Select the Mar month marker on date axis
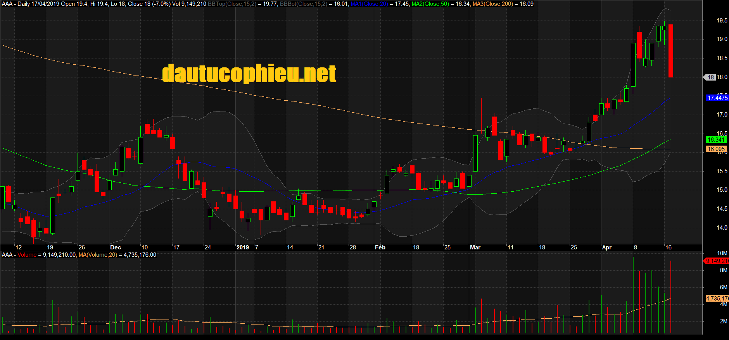The height and width of the screenshot is (340, 729). [x=475, y=247]
